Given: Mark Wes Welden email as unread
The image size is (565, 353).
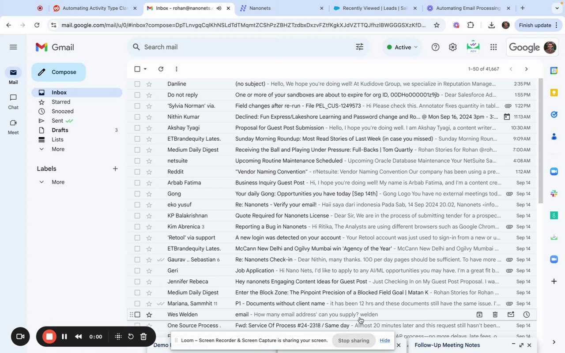Looking at the screenshot, I should (511, 315).
